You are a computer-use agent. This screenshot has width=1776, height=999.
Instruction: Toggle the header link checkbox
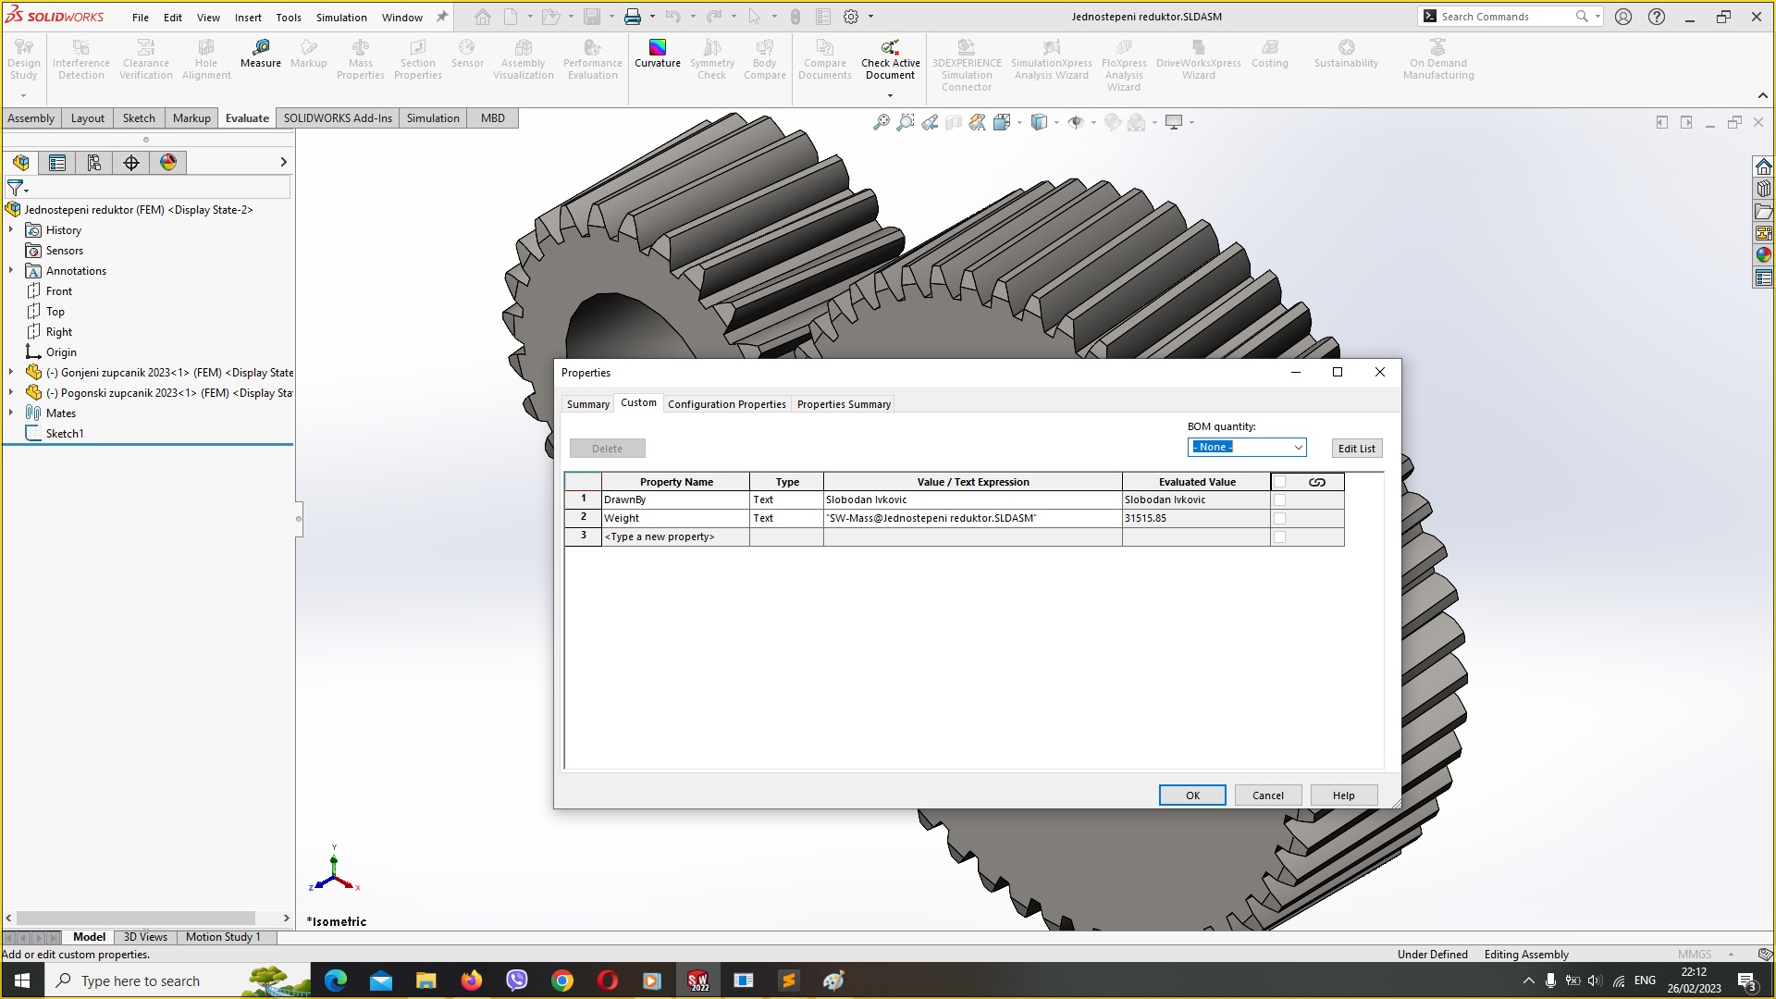(x=1280, y=482)
